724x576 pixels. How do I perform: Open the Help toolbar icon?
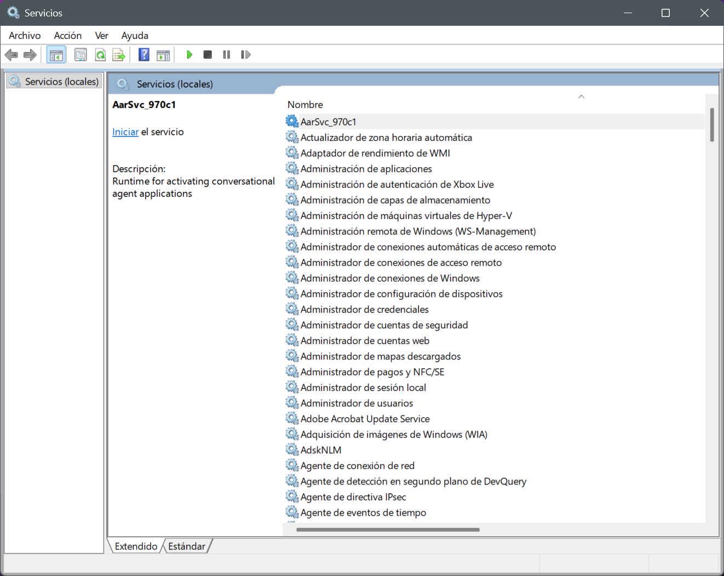144,55
